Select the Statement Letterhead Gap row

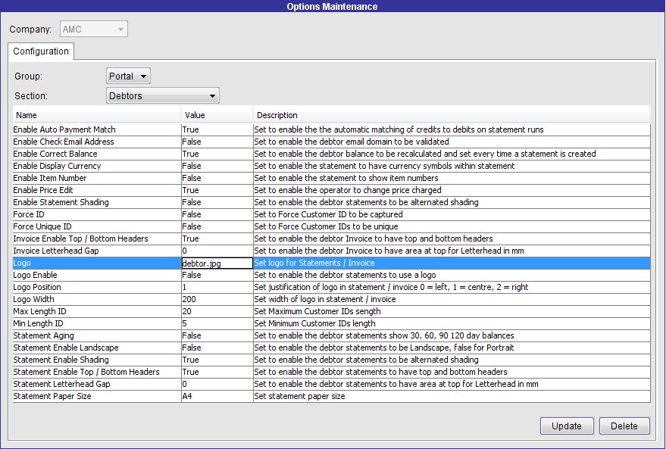(331, 384)
